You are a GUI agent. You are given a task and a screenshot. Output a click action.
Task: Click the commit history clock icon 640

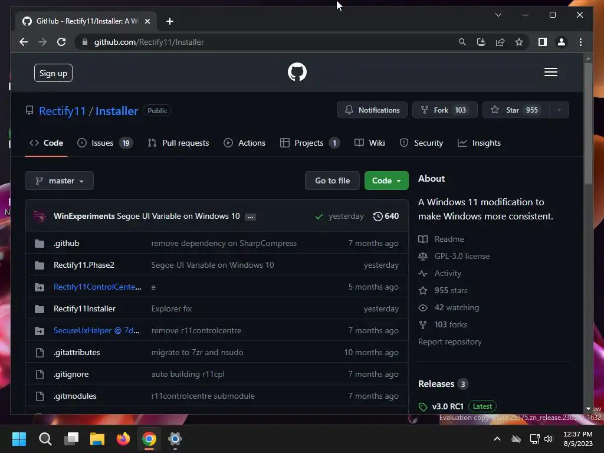point(386,216)
